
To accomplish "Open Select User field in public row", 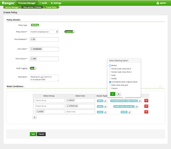I will (x=80, y=112).
